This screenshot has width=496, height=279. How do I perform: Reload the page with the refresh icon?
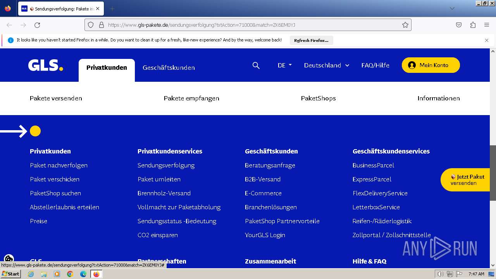click(x=37, y=25)
